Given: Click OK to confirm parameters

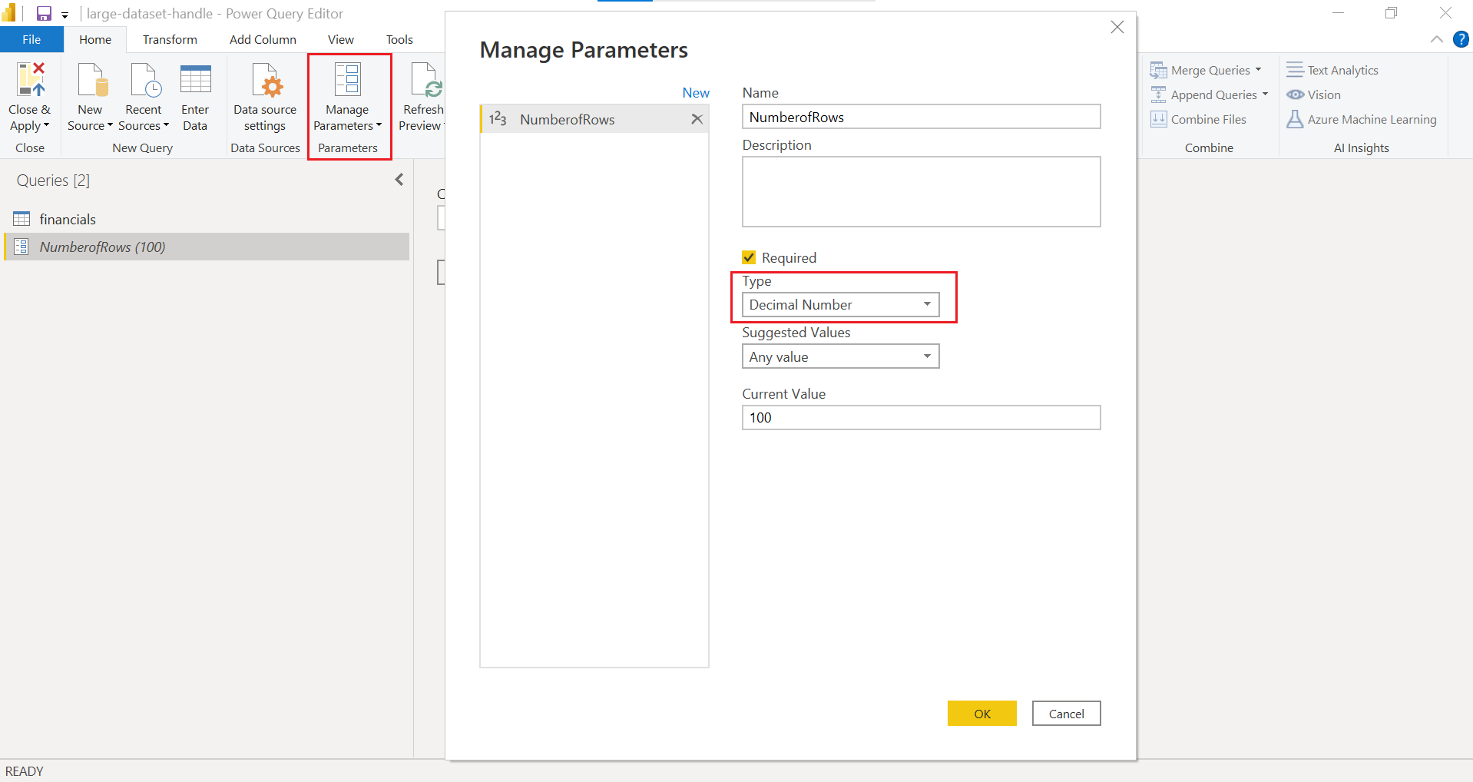Looking at the screenshot, I should [981, 714].
